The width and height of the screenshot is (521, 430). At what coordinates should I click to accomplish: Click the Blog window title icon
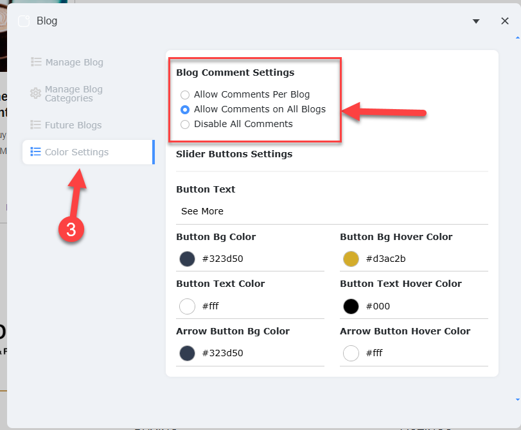24,21
